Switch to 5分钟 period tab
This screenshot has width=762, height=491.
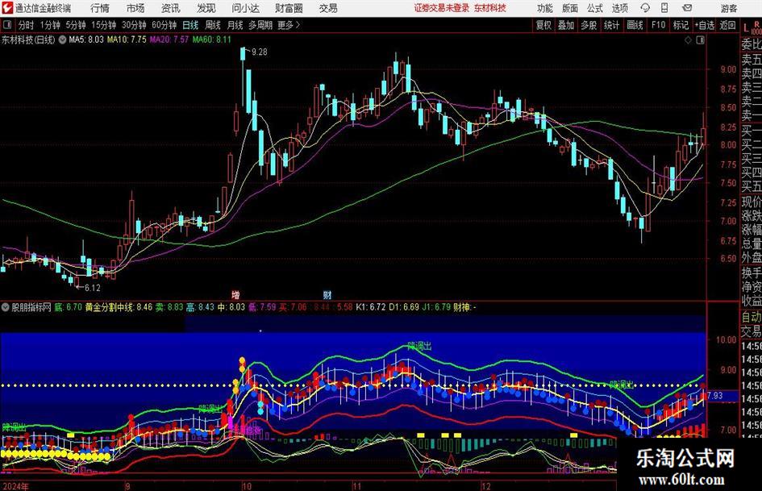pos(75,25)
